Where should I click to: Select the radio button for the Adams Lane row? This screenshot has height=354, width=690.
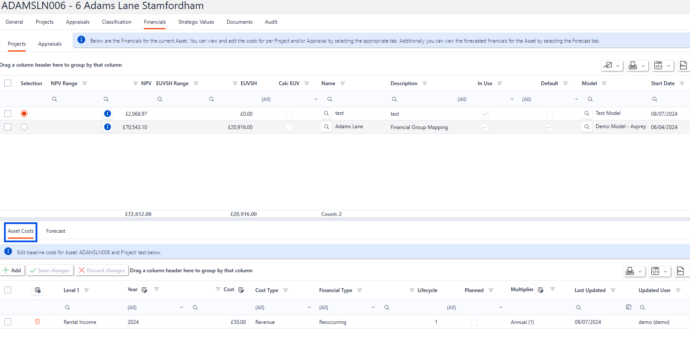(24, 127)
